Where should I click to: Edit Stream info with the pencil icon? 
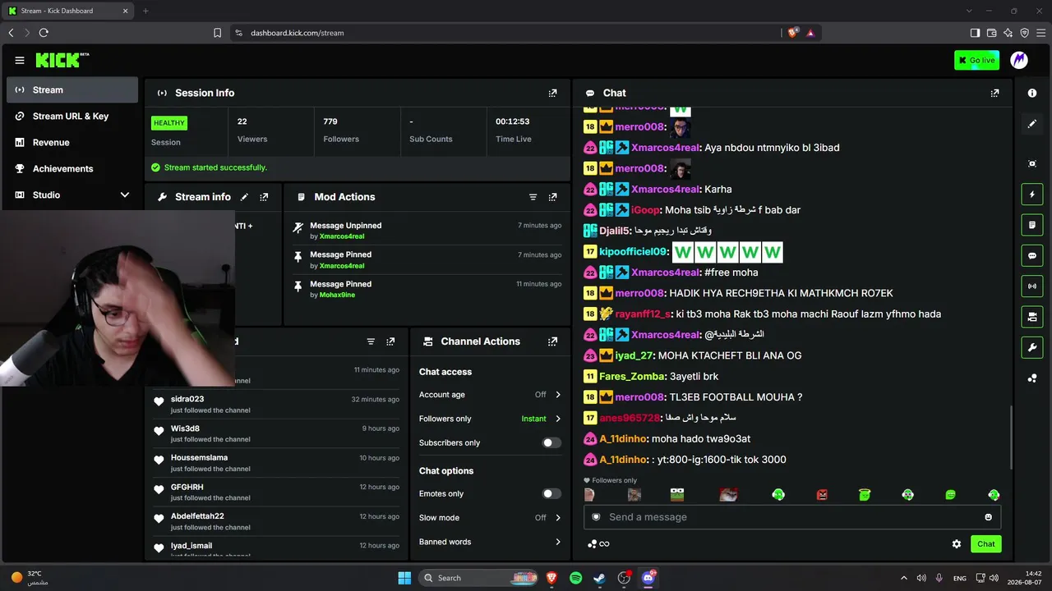click(244, 197)
